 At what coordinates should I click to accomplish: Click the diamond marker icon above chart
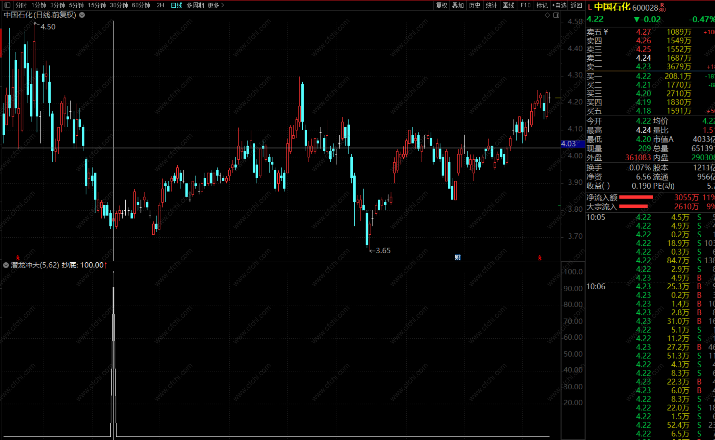coord(547,15)
